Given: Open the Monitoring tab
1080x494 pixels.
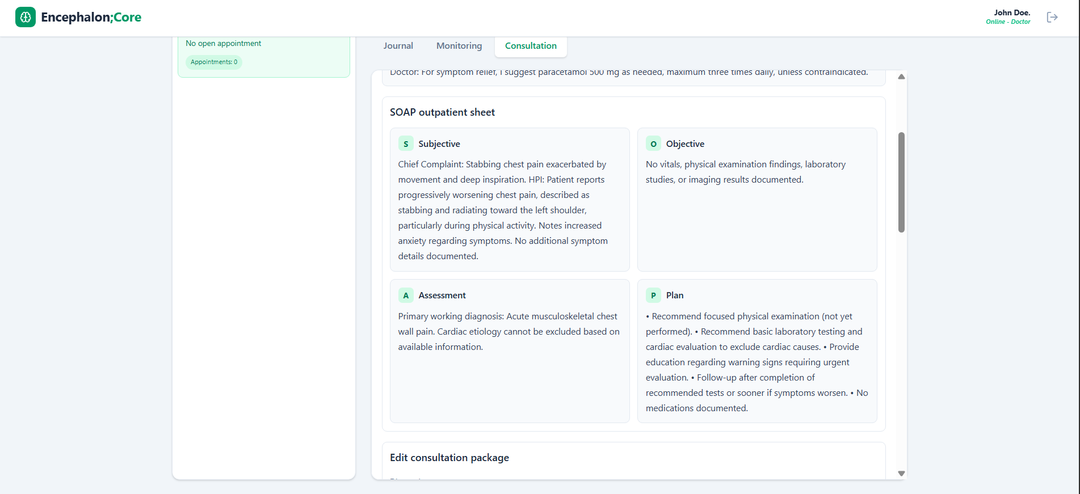Looking at the screenshot, I should pos(459,46).
